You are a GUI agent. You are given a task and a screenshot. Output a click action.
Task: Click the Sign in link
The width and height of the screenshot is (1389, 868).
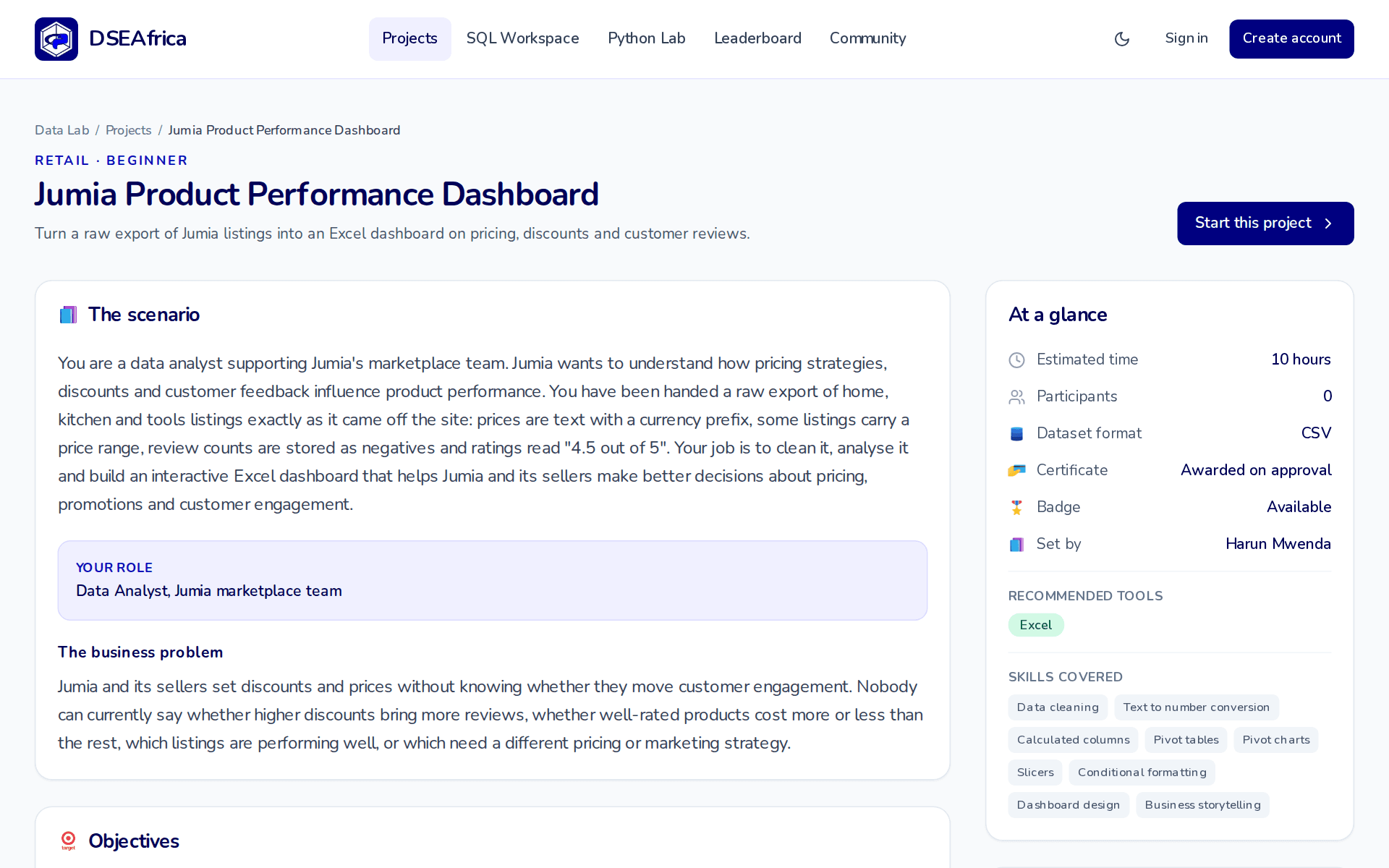[x=1186, y=38]
